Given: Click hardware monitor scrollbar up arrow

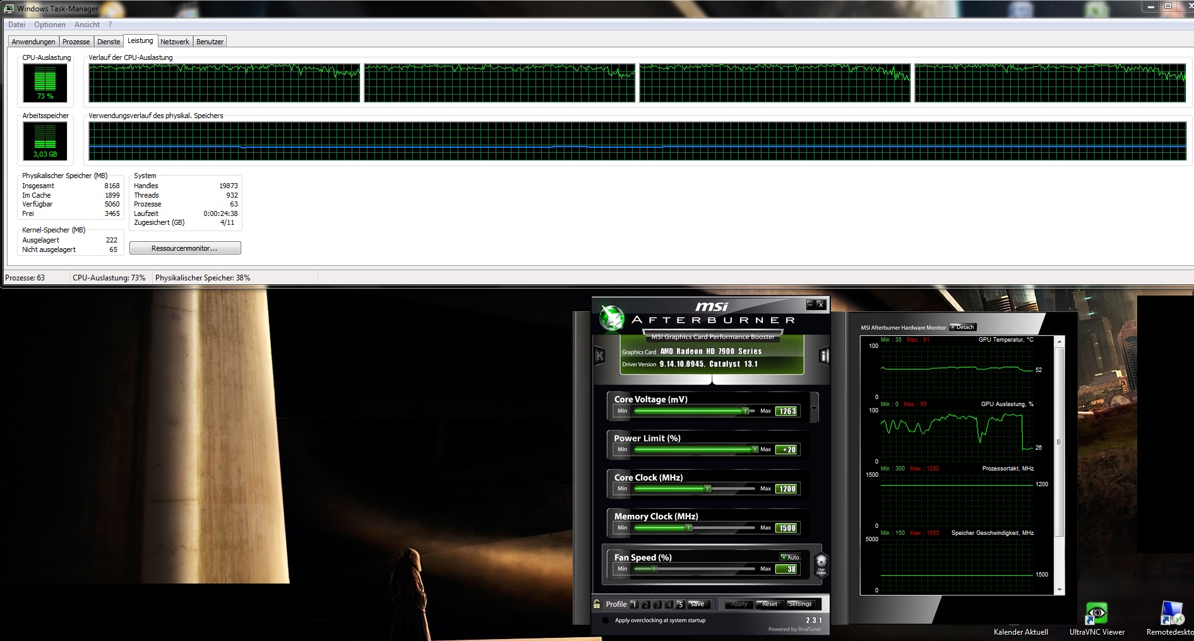Looking at the screenshot, I should [x=1060, y=341].
